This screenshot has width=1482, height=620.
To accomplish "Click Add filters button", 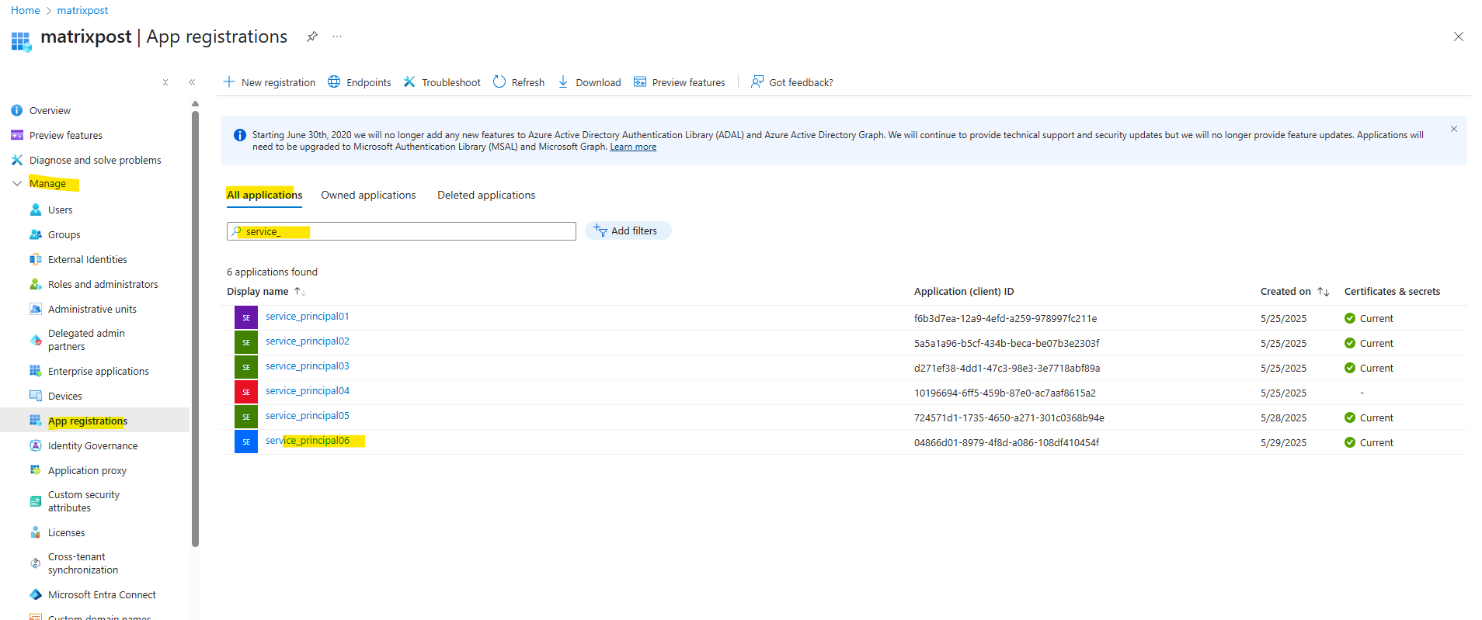I will [628, 230].
